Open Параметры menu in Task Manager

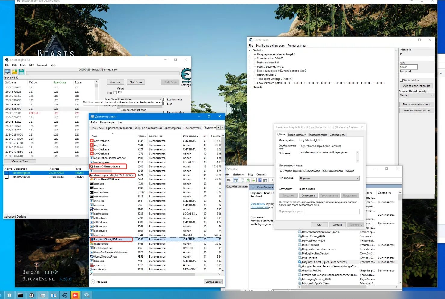tap(107, 122)
